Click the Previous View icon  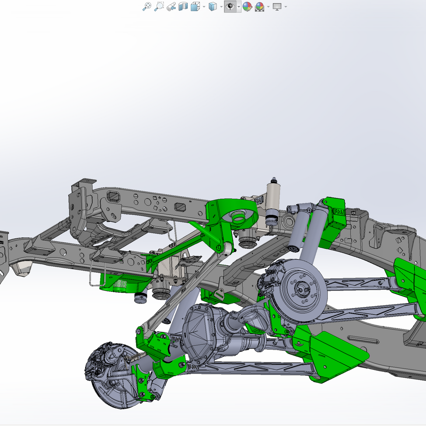pos(171,6)
